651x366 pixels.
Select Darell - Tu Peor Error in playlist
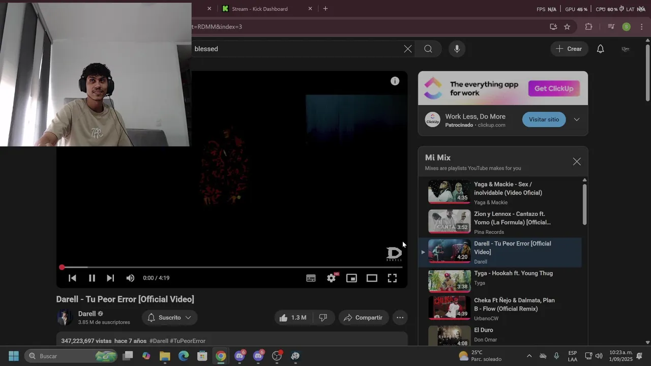[500, 252]
